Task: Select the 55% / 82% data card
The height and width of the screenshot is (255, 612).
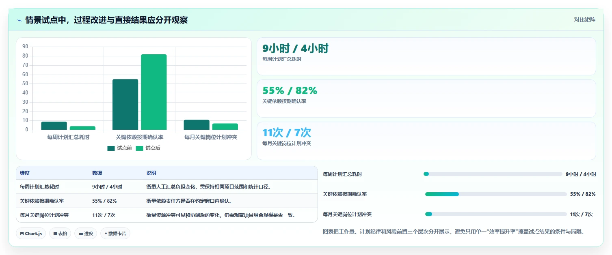Action: pyautogui.click(x=426, y=99)
